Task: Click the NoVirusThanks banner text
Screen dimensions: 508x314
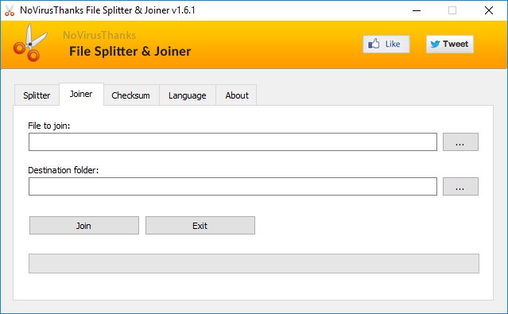Action: point(99,35)
